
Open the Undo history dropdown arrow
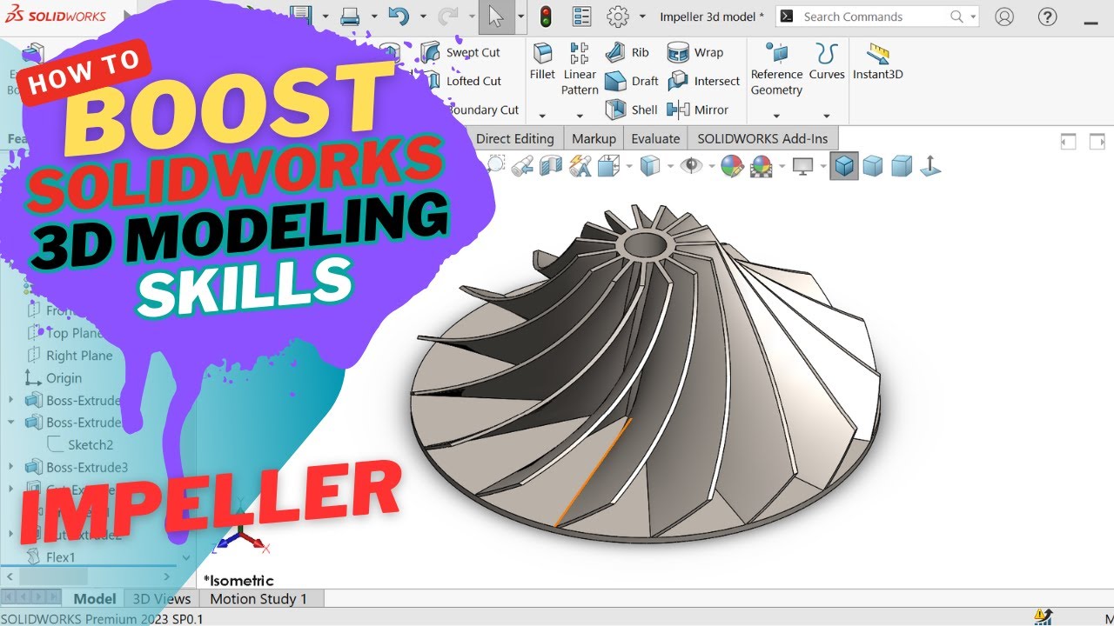pos(423,17)
